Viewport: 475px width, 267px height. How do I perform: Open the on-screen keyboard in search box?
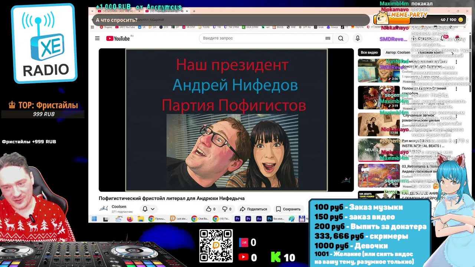pyautogui.click(x=328, y=38)
